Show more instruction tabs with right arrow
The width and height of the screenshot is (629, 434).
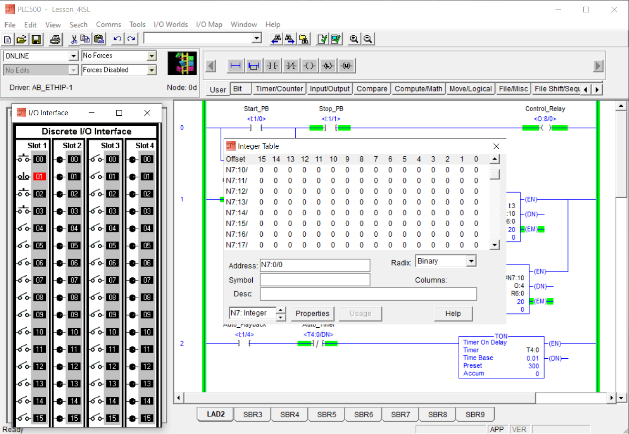[x=597, y=89]
